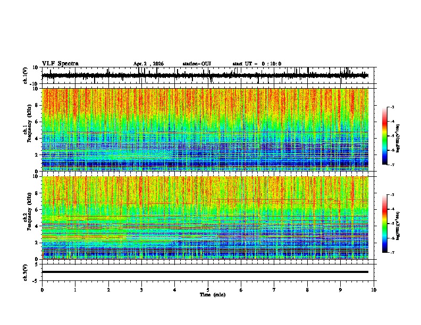Select the ch.1 "Frequency (kHz)" axis label

(29, 124)
